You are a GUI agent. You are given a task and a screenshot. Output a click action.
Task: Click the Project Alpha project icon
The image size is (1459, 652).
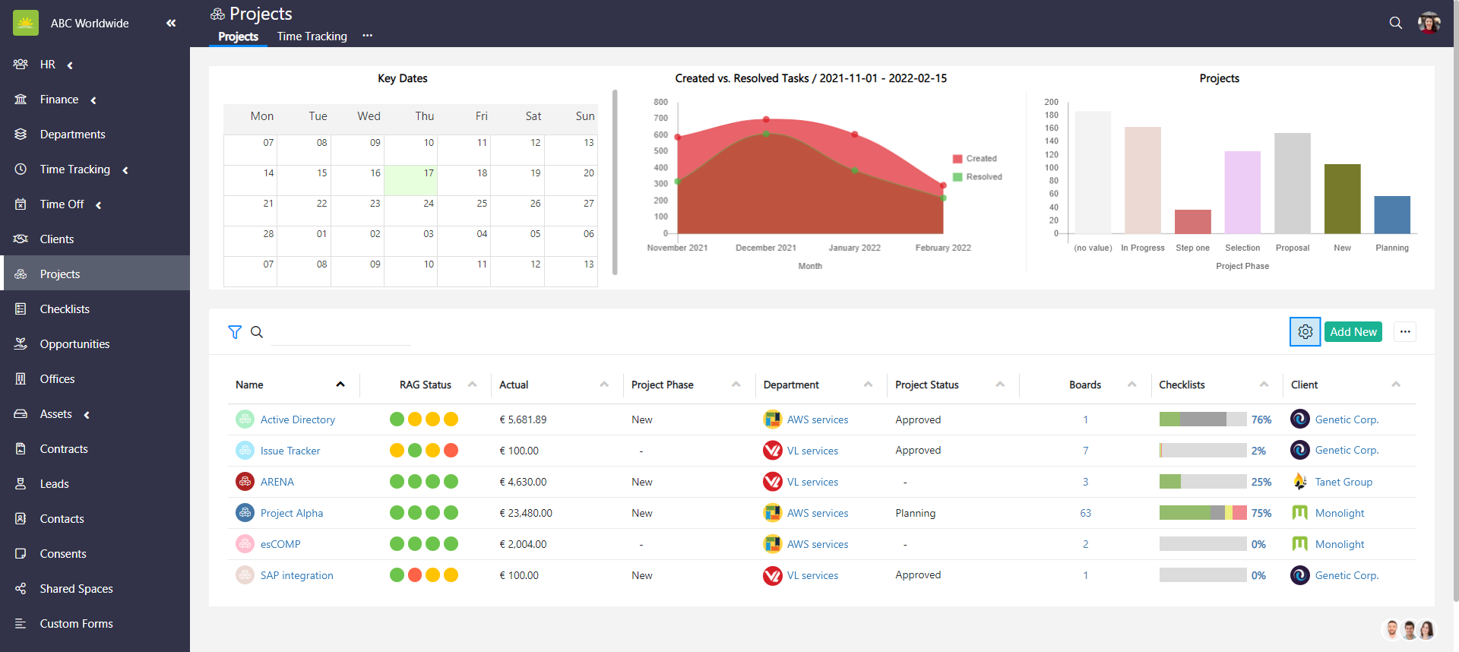click(x=245, y=513)
